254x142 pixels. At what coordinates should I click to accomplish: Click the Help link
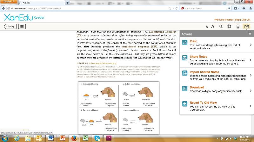pos(237,20)
